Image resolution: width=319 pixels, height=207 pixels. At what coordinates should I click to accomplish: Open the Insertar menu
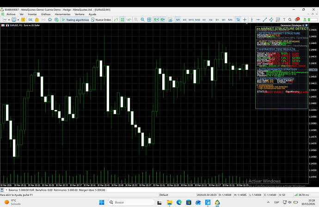coord(32,14)
